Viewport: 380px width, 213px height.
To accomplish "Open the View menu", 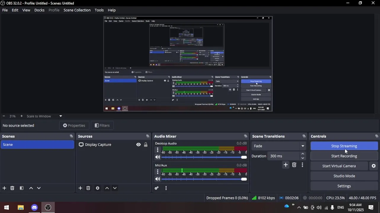I will tap(26, 10).
